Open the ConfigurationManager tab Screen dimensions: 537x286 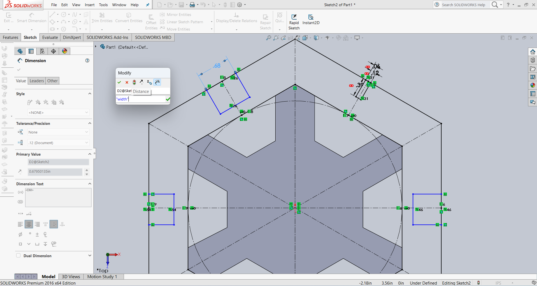tap(42, 51)
